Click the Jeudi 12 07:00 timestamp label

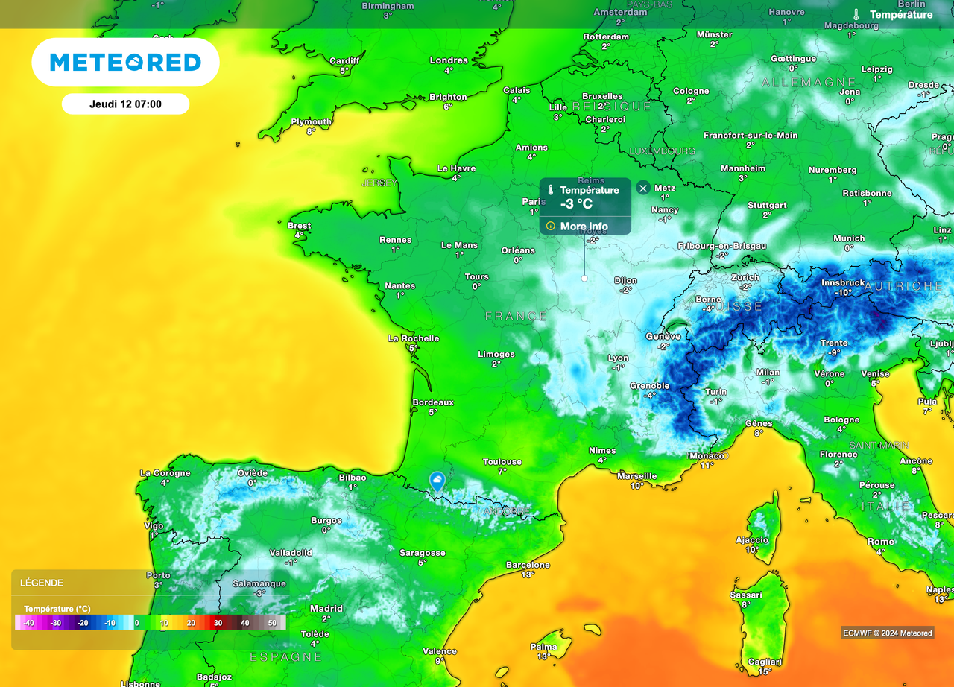pyautogui.click(x=125, y=104)
